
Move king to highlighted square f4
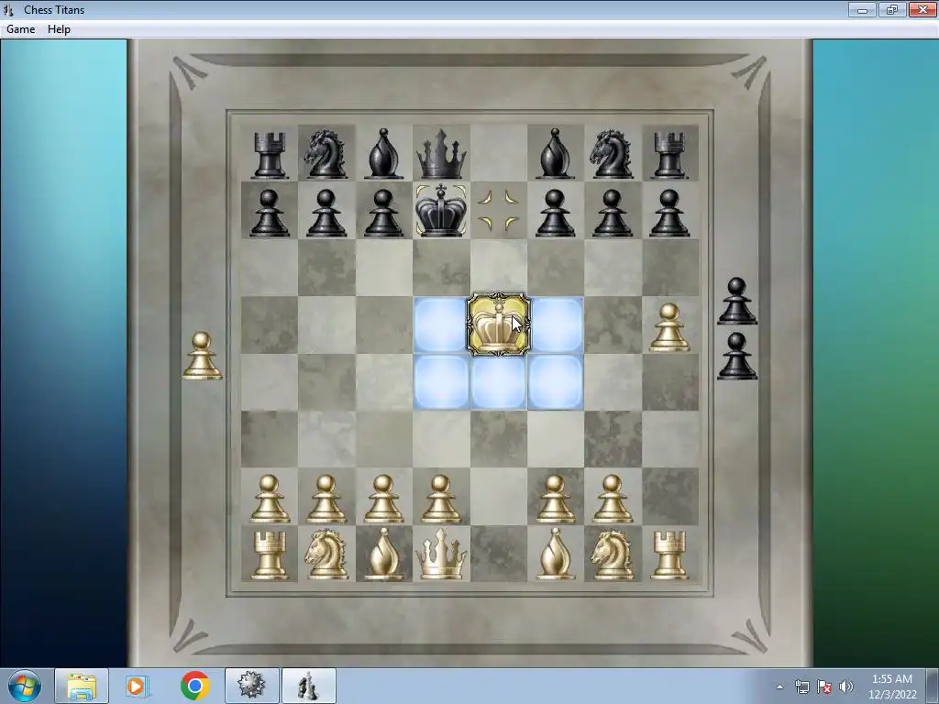[556, 381]
